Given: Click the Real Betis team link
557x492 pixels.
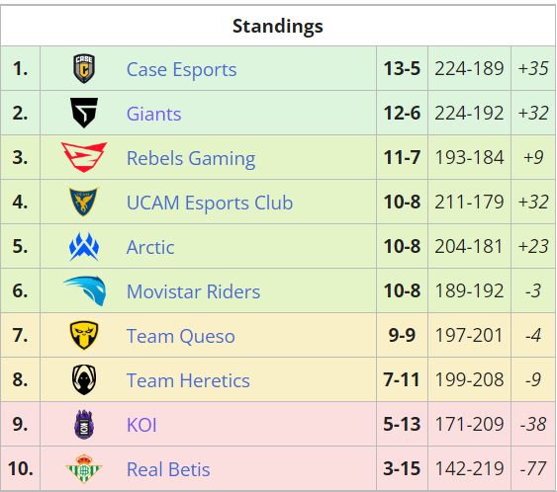Looking at the screenshot, I should pyautogui.click(x=168, y=469).
